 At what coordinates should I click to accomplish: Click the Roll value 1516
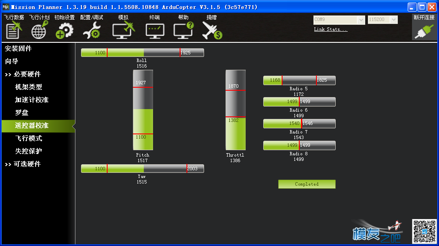pyautogui.click(x=141, y=66)
